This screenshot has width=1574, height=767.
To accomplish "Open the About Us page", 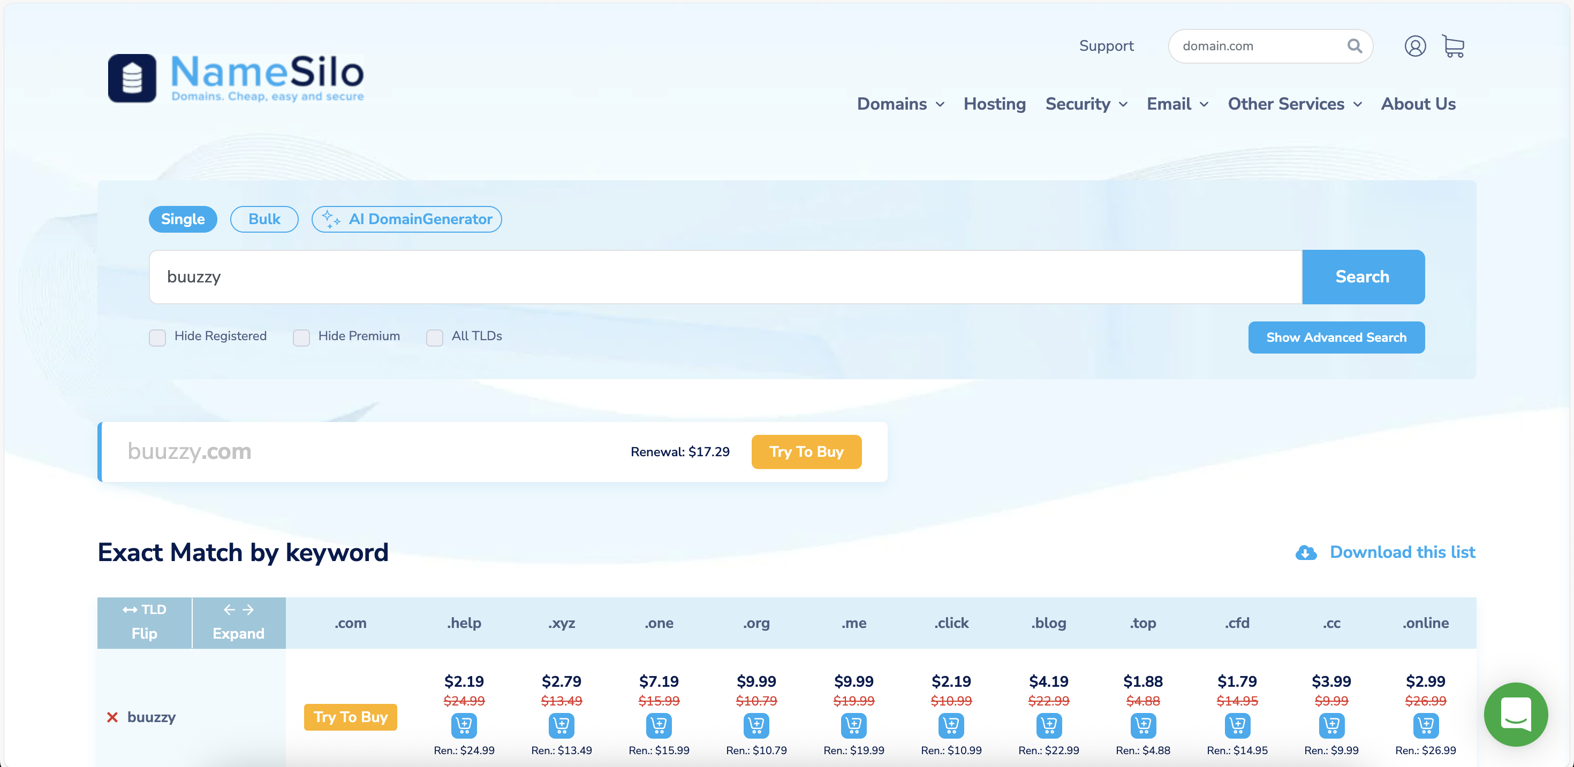I will 1418,104.
